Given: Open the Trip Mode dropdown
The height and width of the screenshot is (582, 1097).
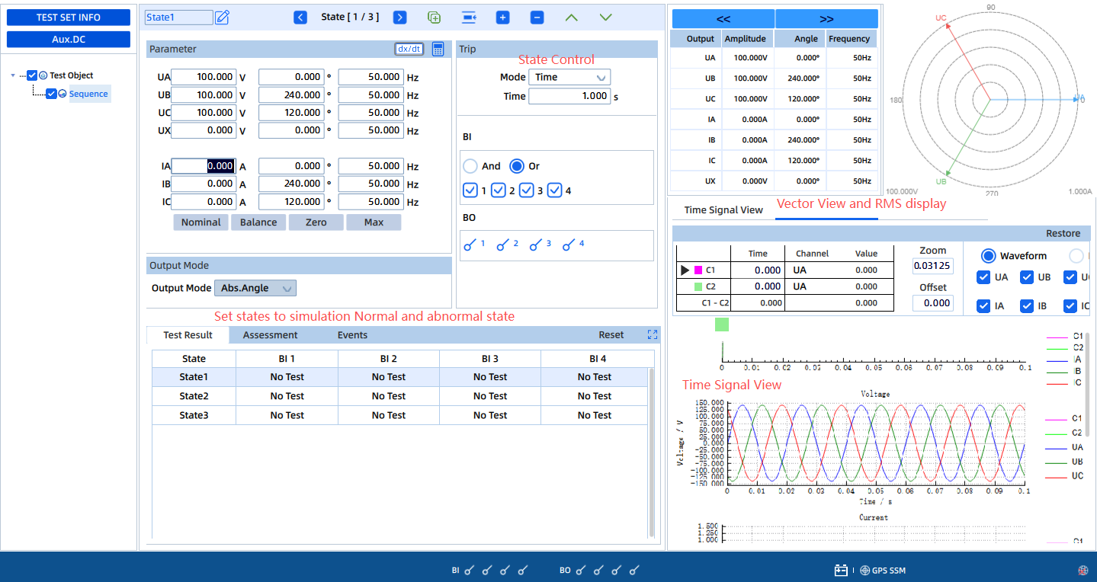Looking at the screenshot, I should pyautogui.click(x=569, y=77).
